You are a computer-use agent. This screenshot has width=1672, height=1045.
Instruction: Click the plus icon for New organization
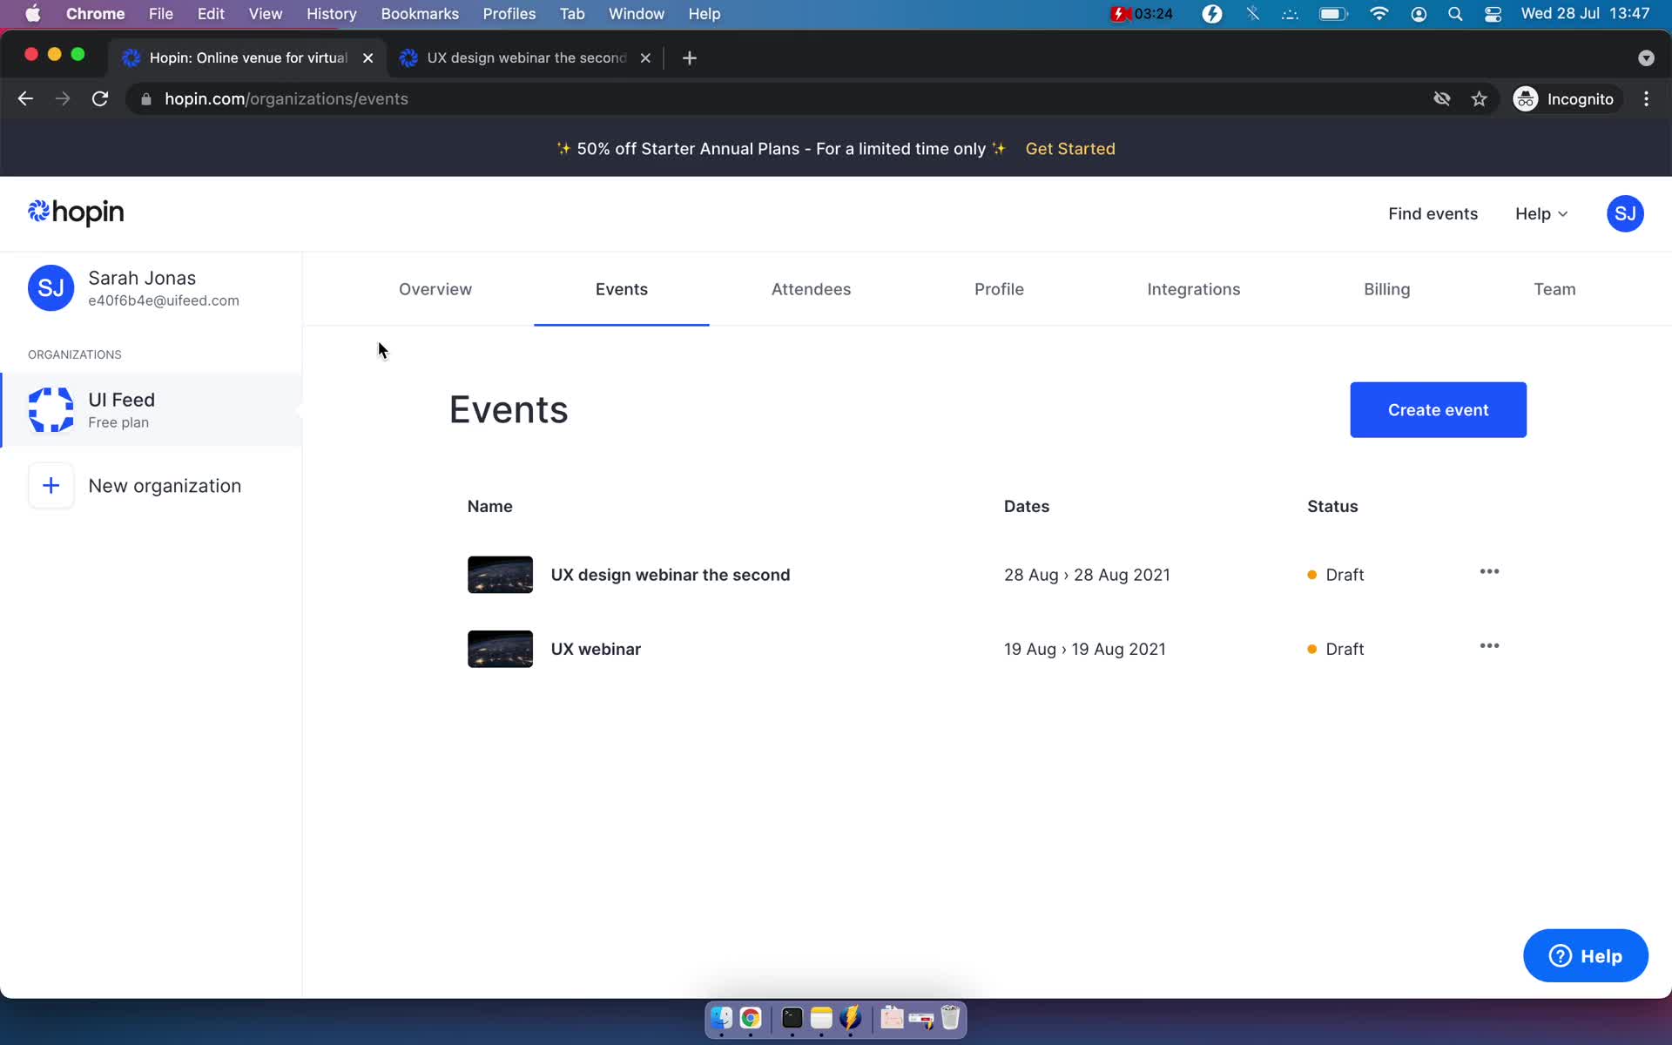(x=51, y=486)
